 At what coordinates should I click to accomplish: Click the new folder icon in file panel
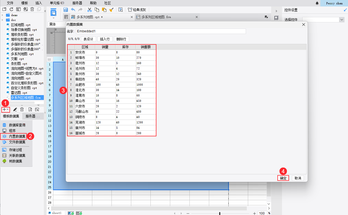(4, 9)
